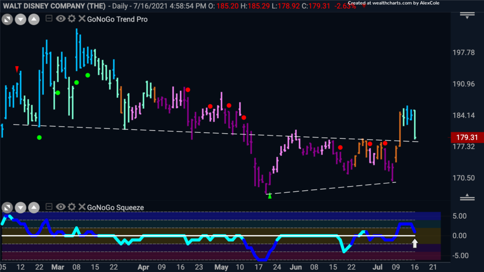Click the -2.63% change value
This screenshot has width=484, height=272.
click(345, 6)
